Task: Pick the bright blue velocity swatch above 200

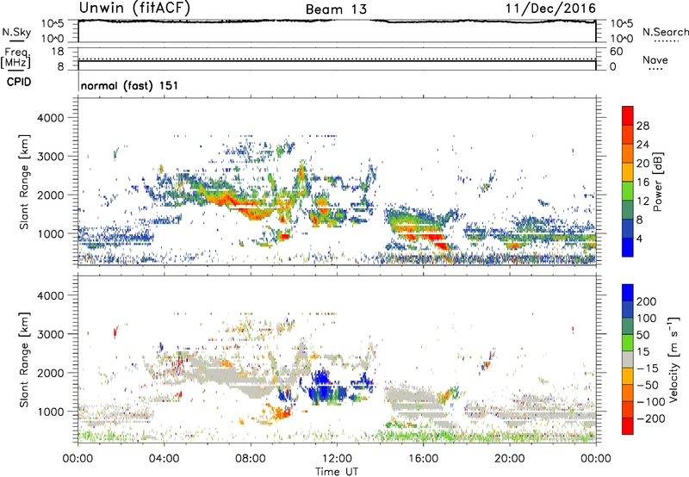Action: pyautogui.click(x=628, y=293)
